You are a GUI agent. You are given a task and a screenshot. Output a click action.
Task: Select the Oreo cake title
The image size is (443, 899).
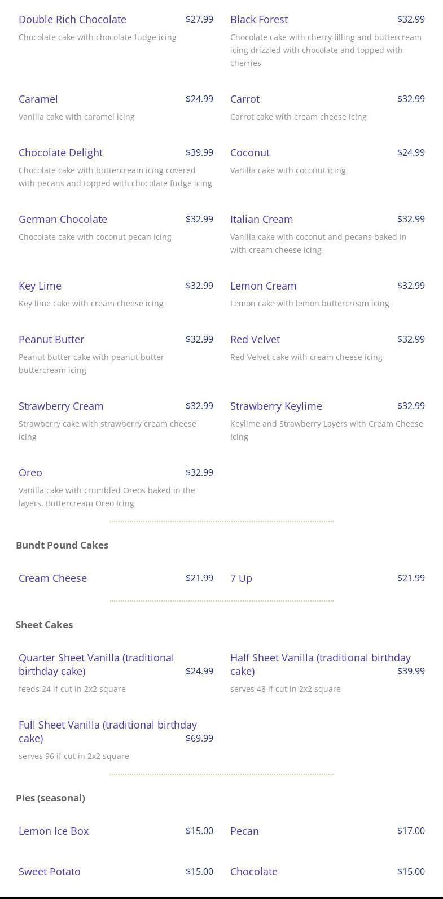pos(30,472)
